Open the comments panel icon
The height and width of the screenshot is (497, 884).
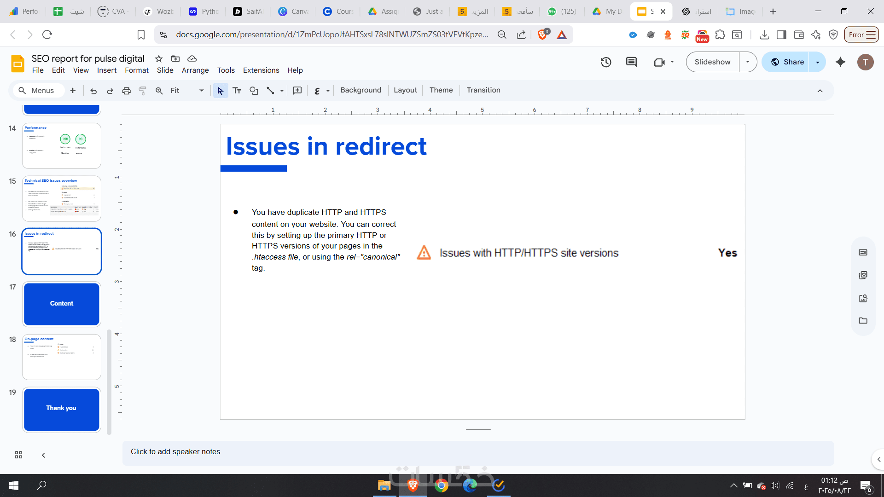click(631, 62)
